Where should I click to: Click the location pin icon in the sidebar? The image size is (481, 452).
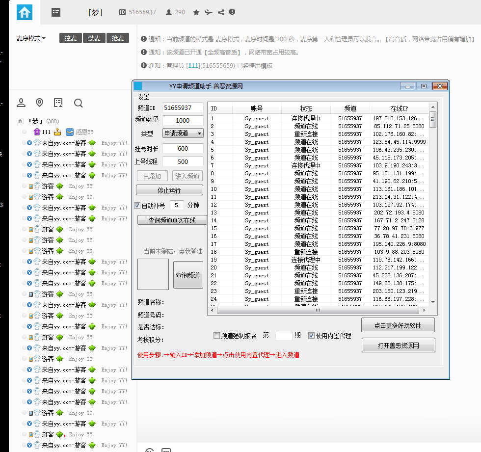pos(39,103)
